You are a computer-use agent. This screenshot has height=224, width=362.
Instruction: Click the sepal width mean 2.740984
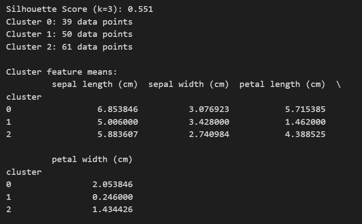pos(209,134)
